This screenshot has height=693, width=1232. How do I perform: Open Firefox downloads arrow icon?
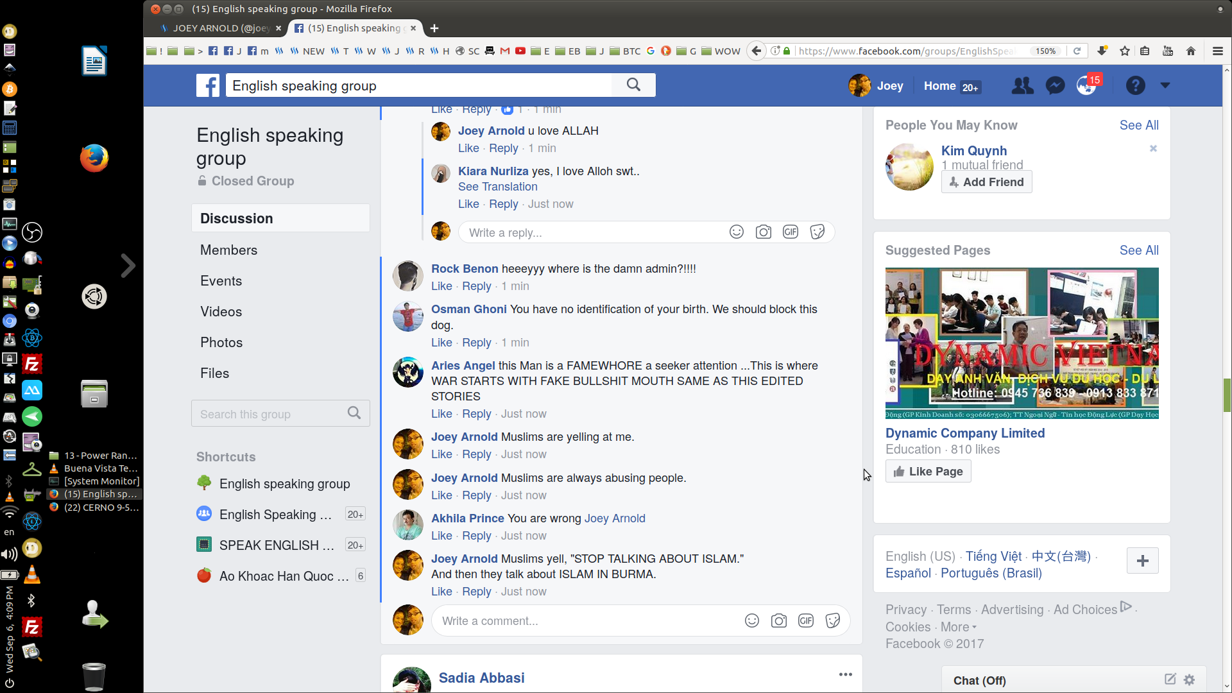click(1102, 51)
